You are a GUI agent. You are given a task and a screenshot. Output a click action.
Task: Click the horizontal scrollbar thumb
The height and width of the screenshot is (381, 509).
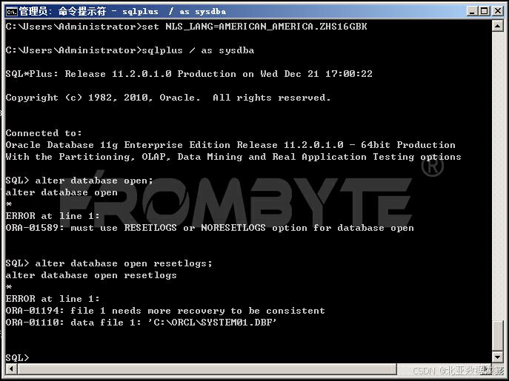[x=207, y=369]
